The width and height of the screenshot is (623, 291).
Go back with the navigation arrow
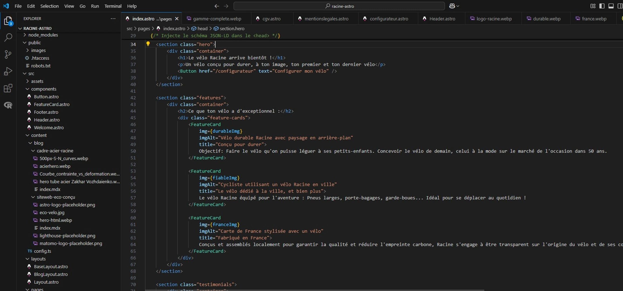[216, 6]
